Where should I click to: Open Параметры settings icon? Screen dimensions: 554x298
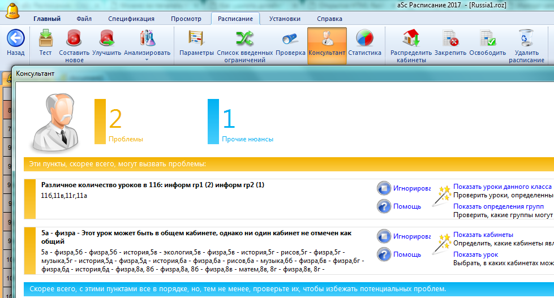point(196,39)
